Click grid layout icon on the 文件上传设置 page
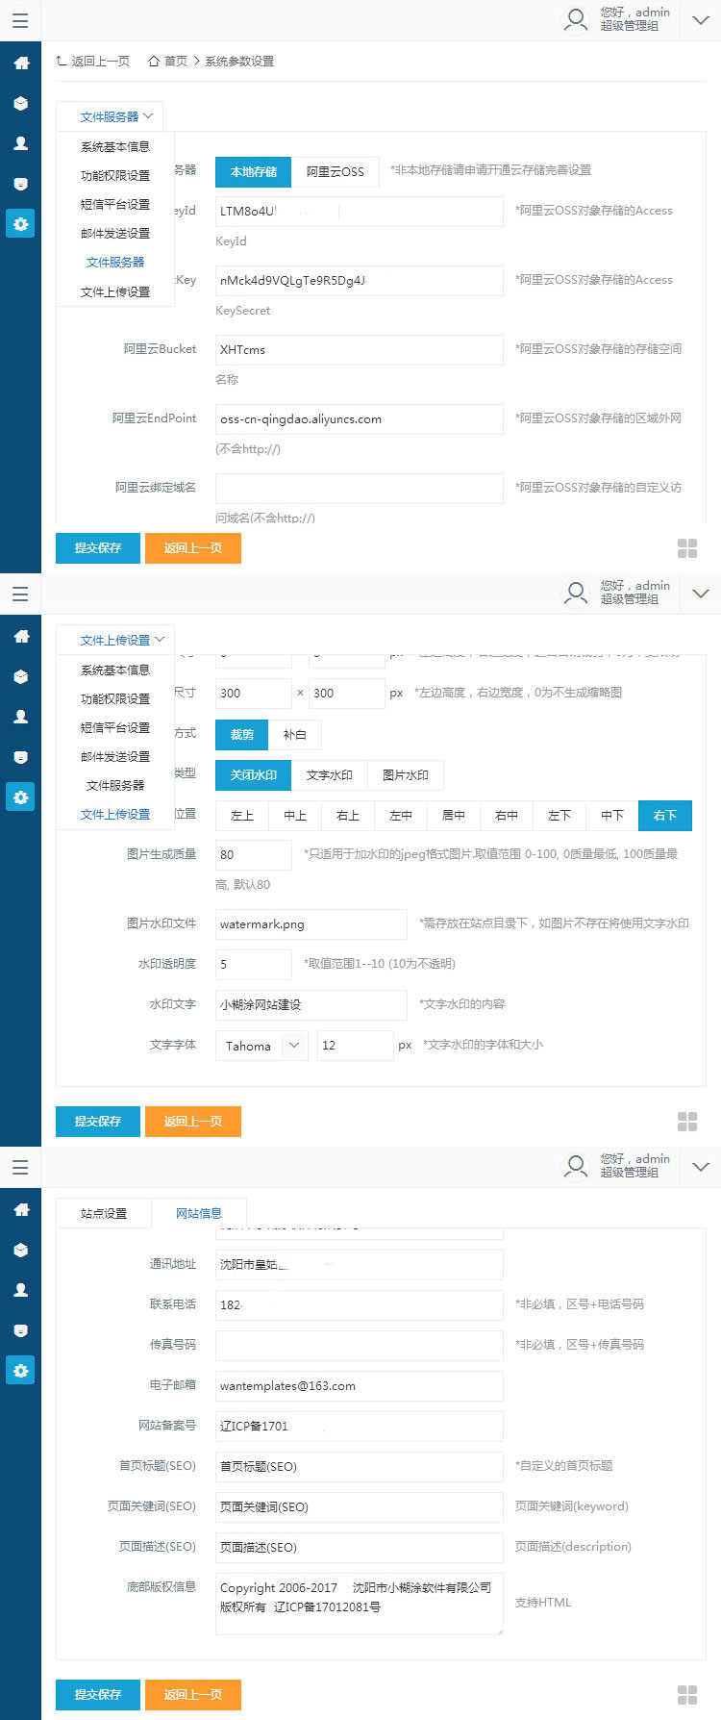Image resolution: width=721 pixels, height=1720 pixels. 687,1122
